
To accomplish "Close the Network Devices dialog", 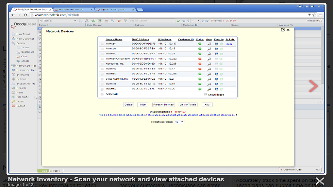I will [288, 30].
